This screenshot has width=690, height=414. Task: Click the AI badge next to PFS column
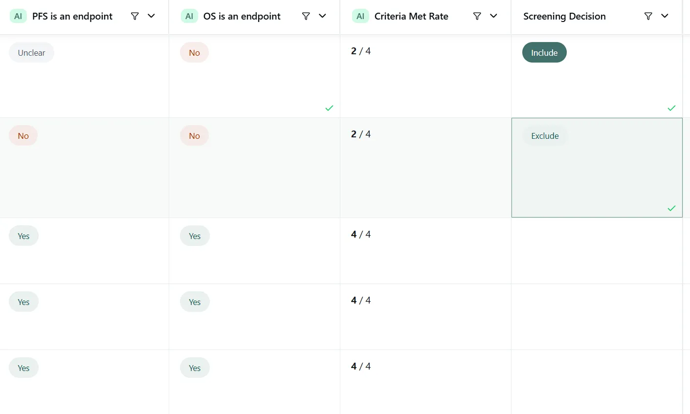click(18, 16)
